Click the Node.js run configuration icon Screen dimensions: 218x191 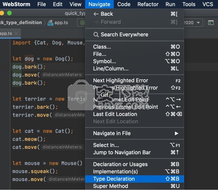coord(82,23)
